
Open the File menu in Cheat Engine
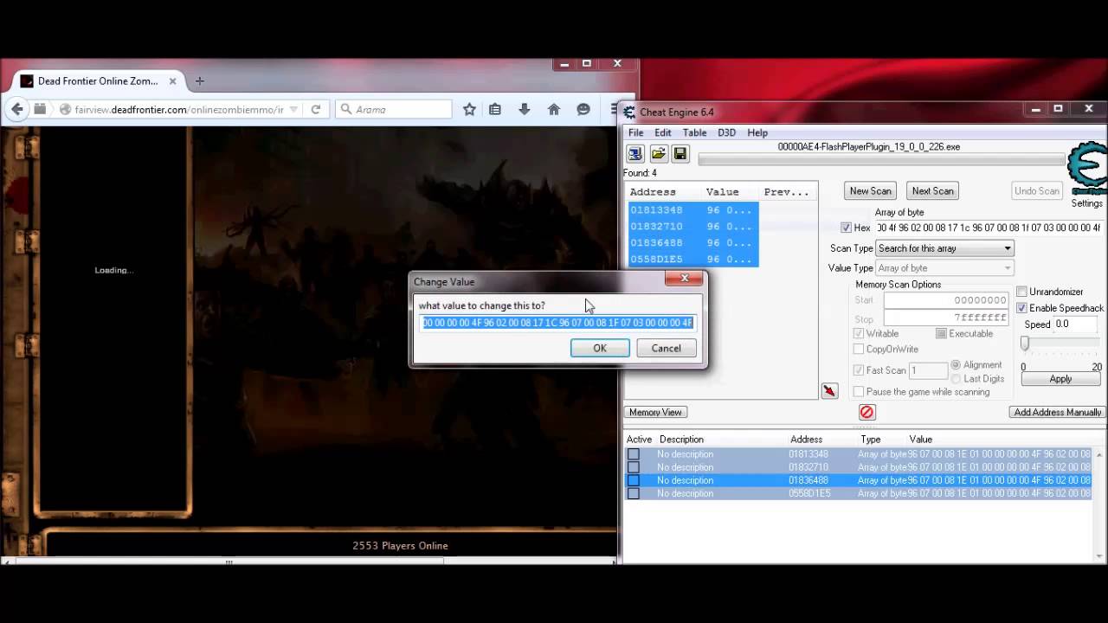click(636, 132)
